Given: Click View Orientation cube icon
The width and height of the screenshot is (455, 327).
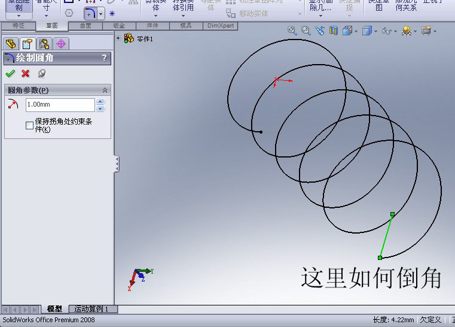Looking at the screenshot, I should [347, 31].
